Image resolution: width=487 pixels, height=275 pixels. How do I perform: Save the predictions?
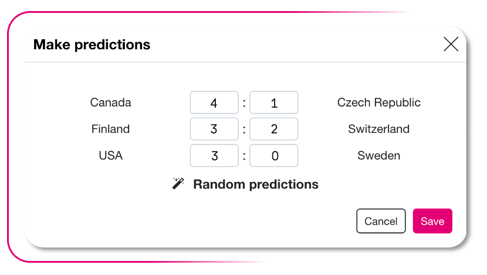(x=432, y=221)
